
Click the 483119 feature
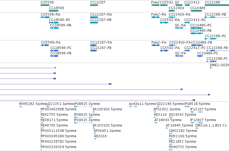click(x=154, y=117)
